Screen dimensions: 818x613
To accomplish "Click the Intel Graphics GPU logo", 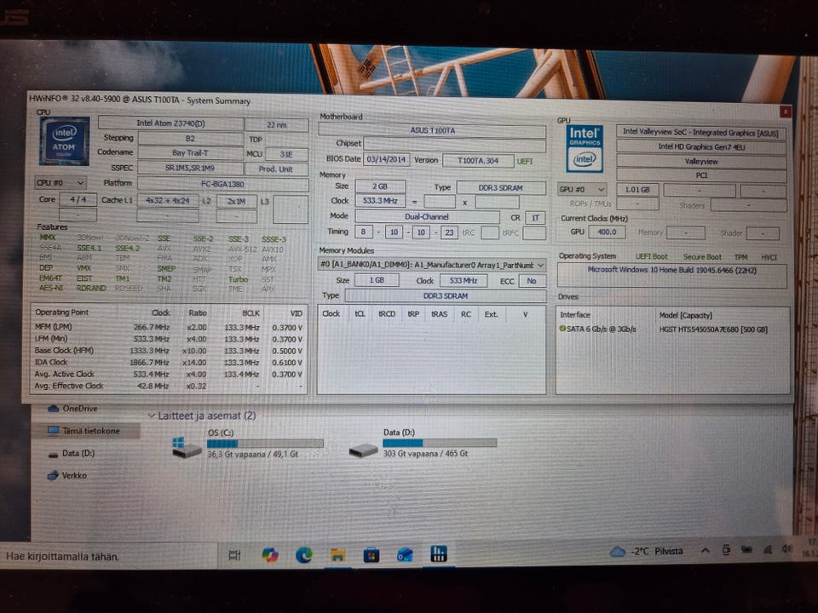I will [585, 149].
